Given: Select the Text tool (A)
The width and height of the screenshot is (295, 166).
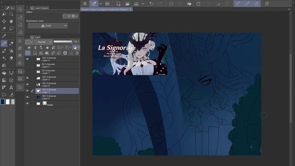Looking at the screenshot, I should pyautogui.click(x=11, y=88).
